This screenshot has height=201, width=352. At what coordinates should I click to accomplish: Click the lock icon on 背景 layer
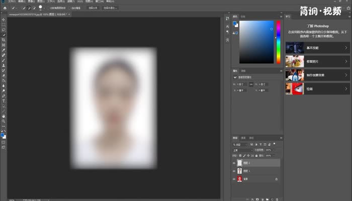coord(276,179)
